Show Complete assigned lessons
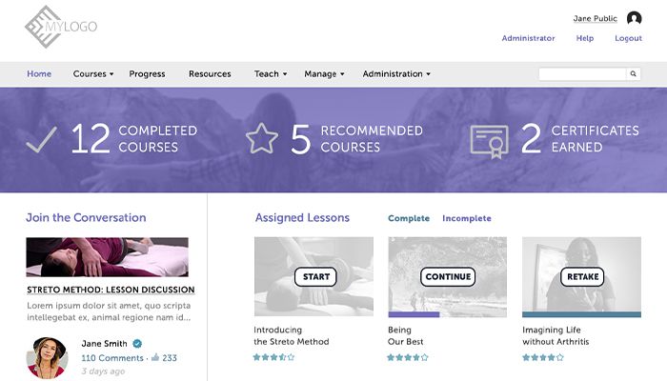 (409, 218)
